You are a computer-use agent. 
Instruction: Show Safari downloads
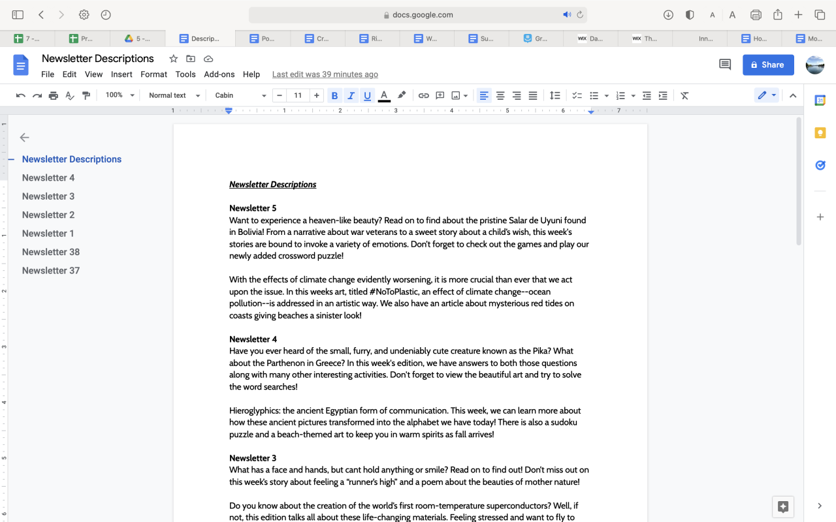[x=668, y=14]
